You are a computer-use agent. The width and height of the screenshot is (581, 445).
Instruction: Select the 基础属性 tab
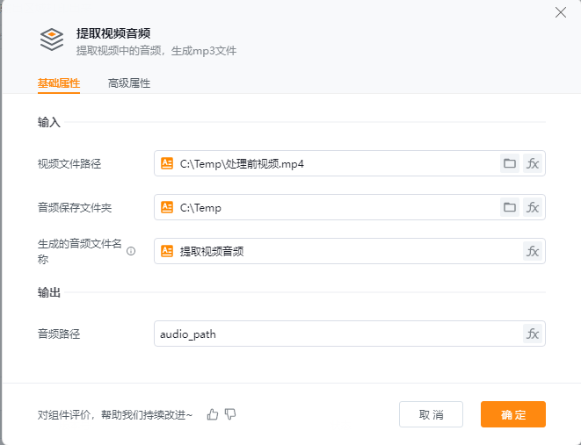pos(59,83)
